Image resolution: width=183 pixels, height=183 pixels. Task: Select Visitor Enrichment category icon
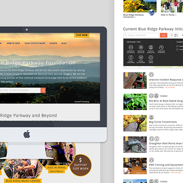[x=141, y=58]
